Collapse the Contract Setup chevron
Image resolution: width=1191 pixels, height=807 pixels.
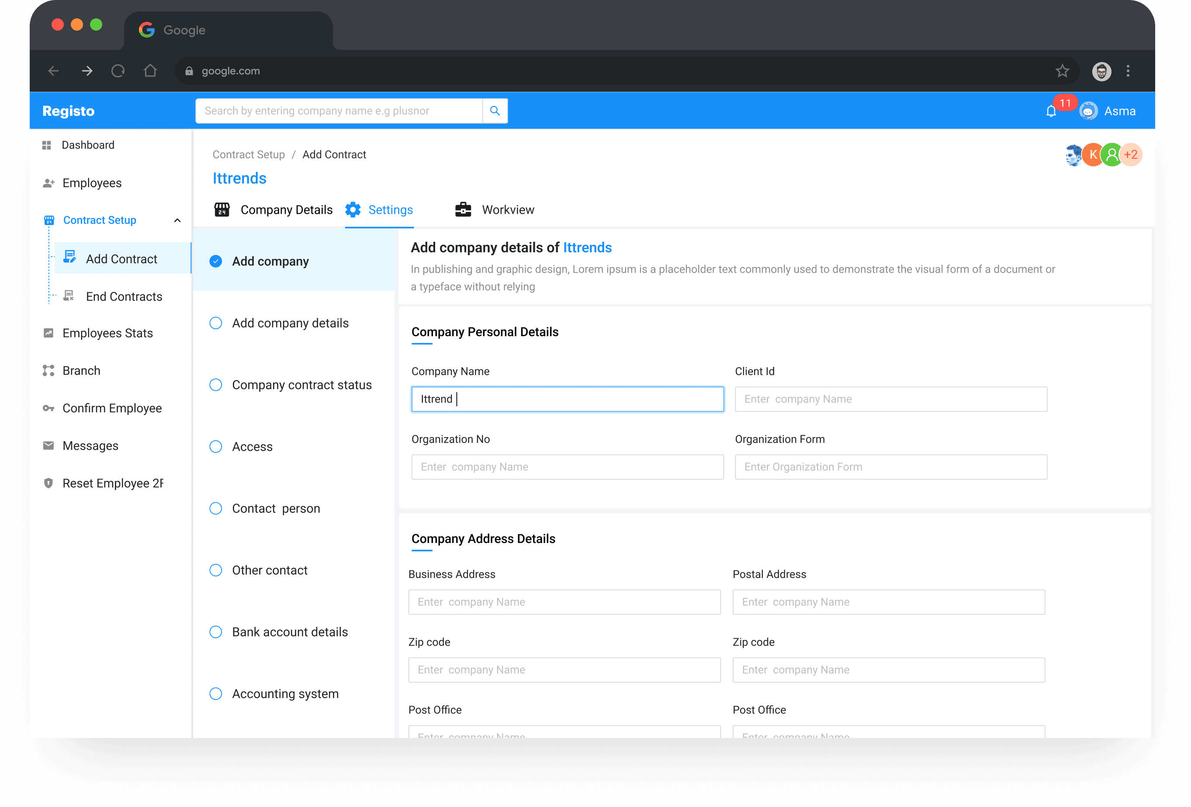click(177, 220)
